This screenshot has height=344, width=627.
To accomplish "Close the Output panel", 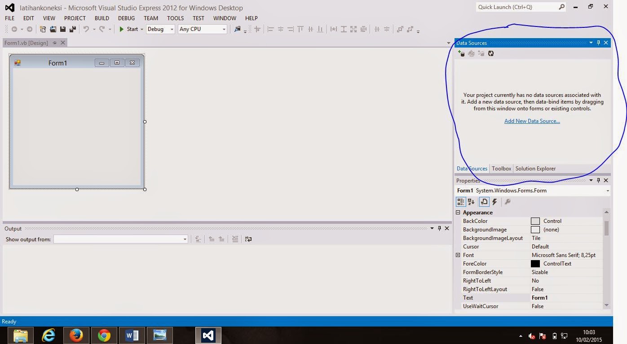I will pyautogui.click(x=447, y=228).
